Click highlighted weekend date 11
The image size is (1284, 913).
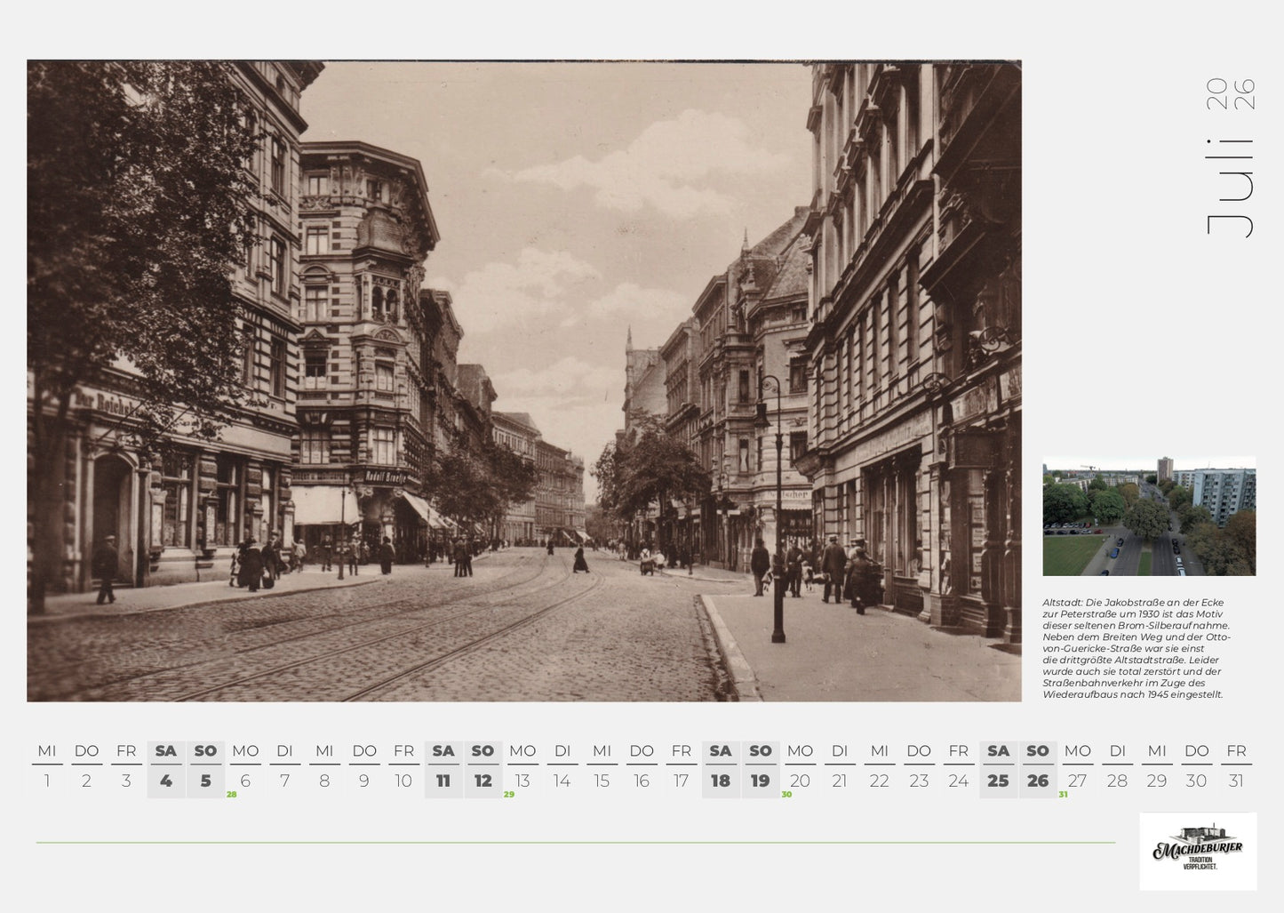point(443,781)
